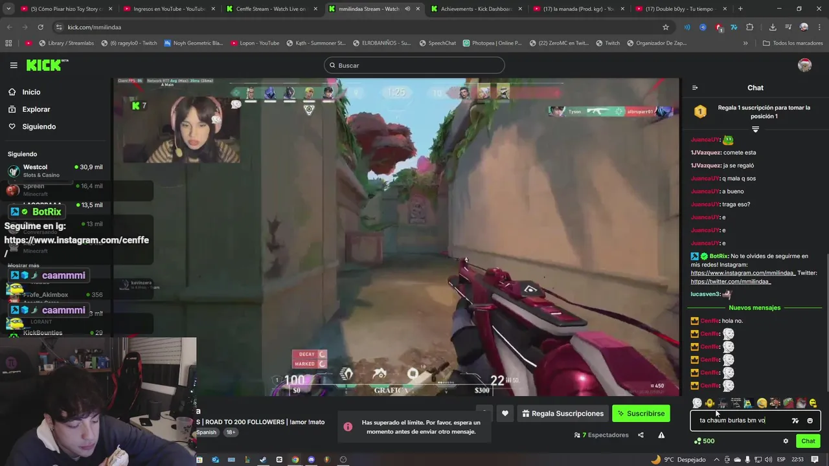Go to Explorar in sidebar

click(x=30, y=109)
